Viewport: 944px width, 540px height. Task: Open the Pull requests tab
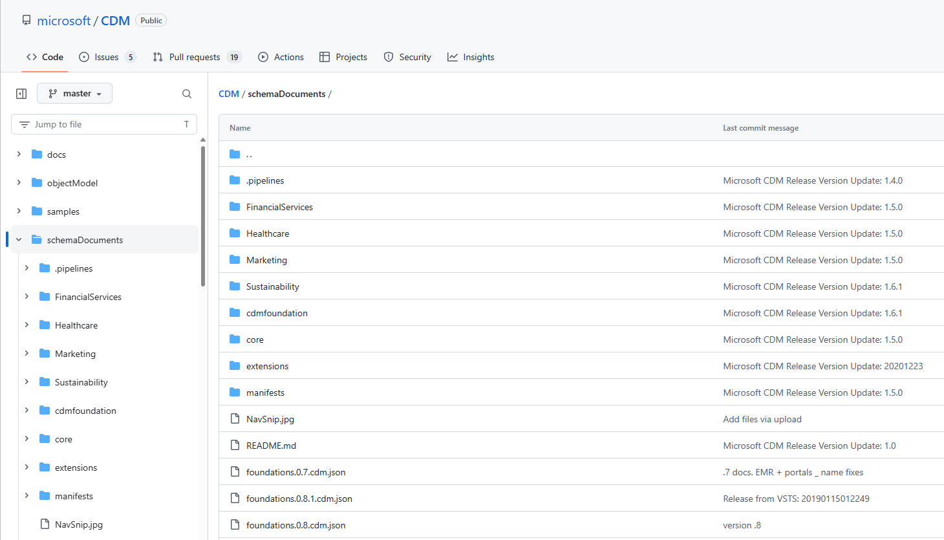tap(197, 57)
